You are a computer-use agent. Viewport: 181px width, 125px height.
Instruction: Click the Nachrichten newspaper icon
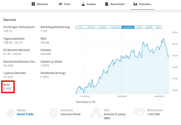point(107,4)
